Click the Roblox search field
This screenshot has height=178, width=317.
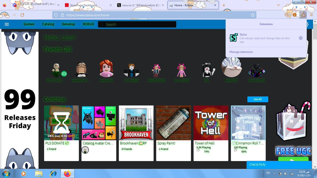pyautogui.click(x=137, y=24)
